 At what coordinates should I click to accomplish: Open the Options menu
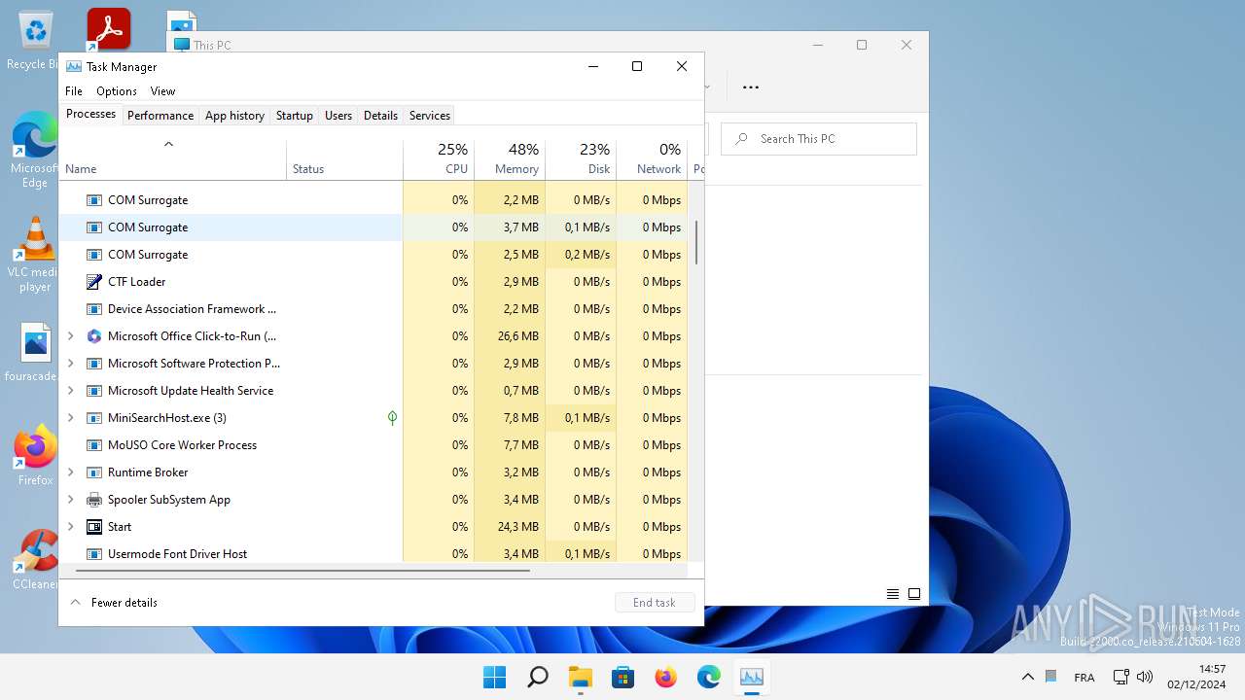117,91
